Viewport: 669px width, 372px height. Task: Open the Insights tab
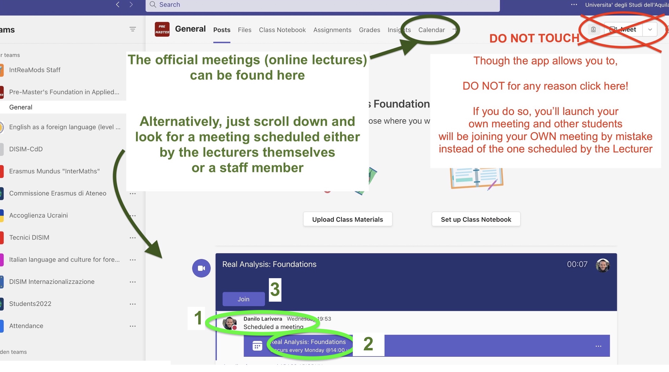point(399,30)
